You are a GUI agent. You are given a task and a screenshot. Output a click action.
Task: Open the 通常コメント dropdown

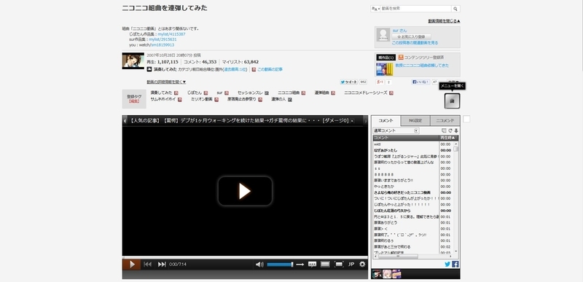[x=396, y=130]
